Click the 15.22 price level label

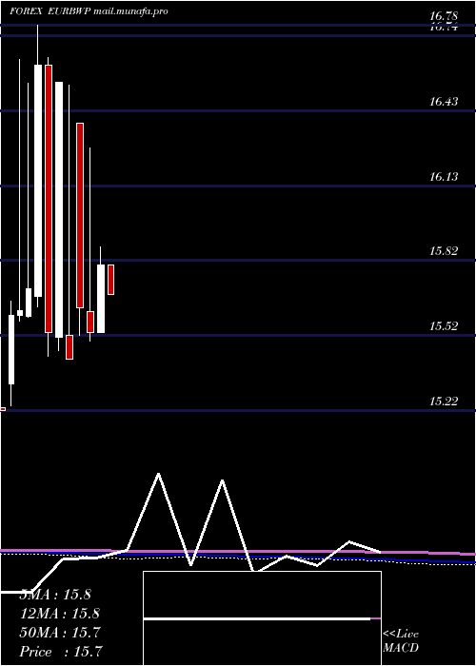point(444,401)
